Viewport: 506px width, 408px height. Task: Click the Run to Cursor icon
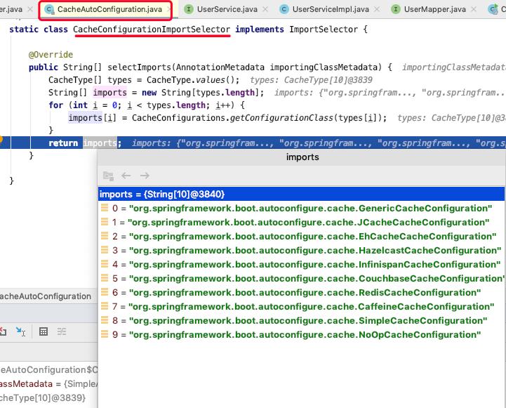[20, 331]
